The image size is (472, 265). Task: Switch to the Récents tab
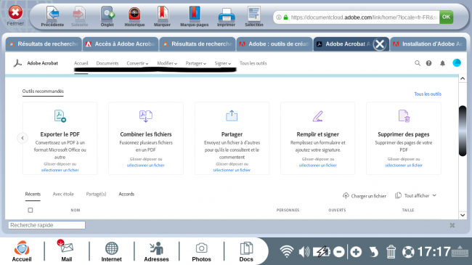click(x=33, y=195)
